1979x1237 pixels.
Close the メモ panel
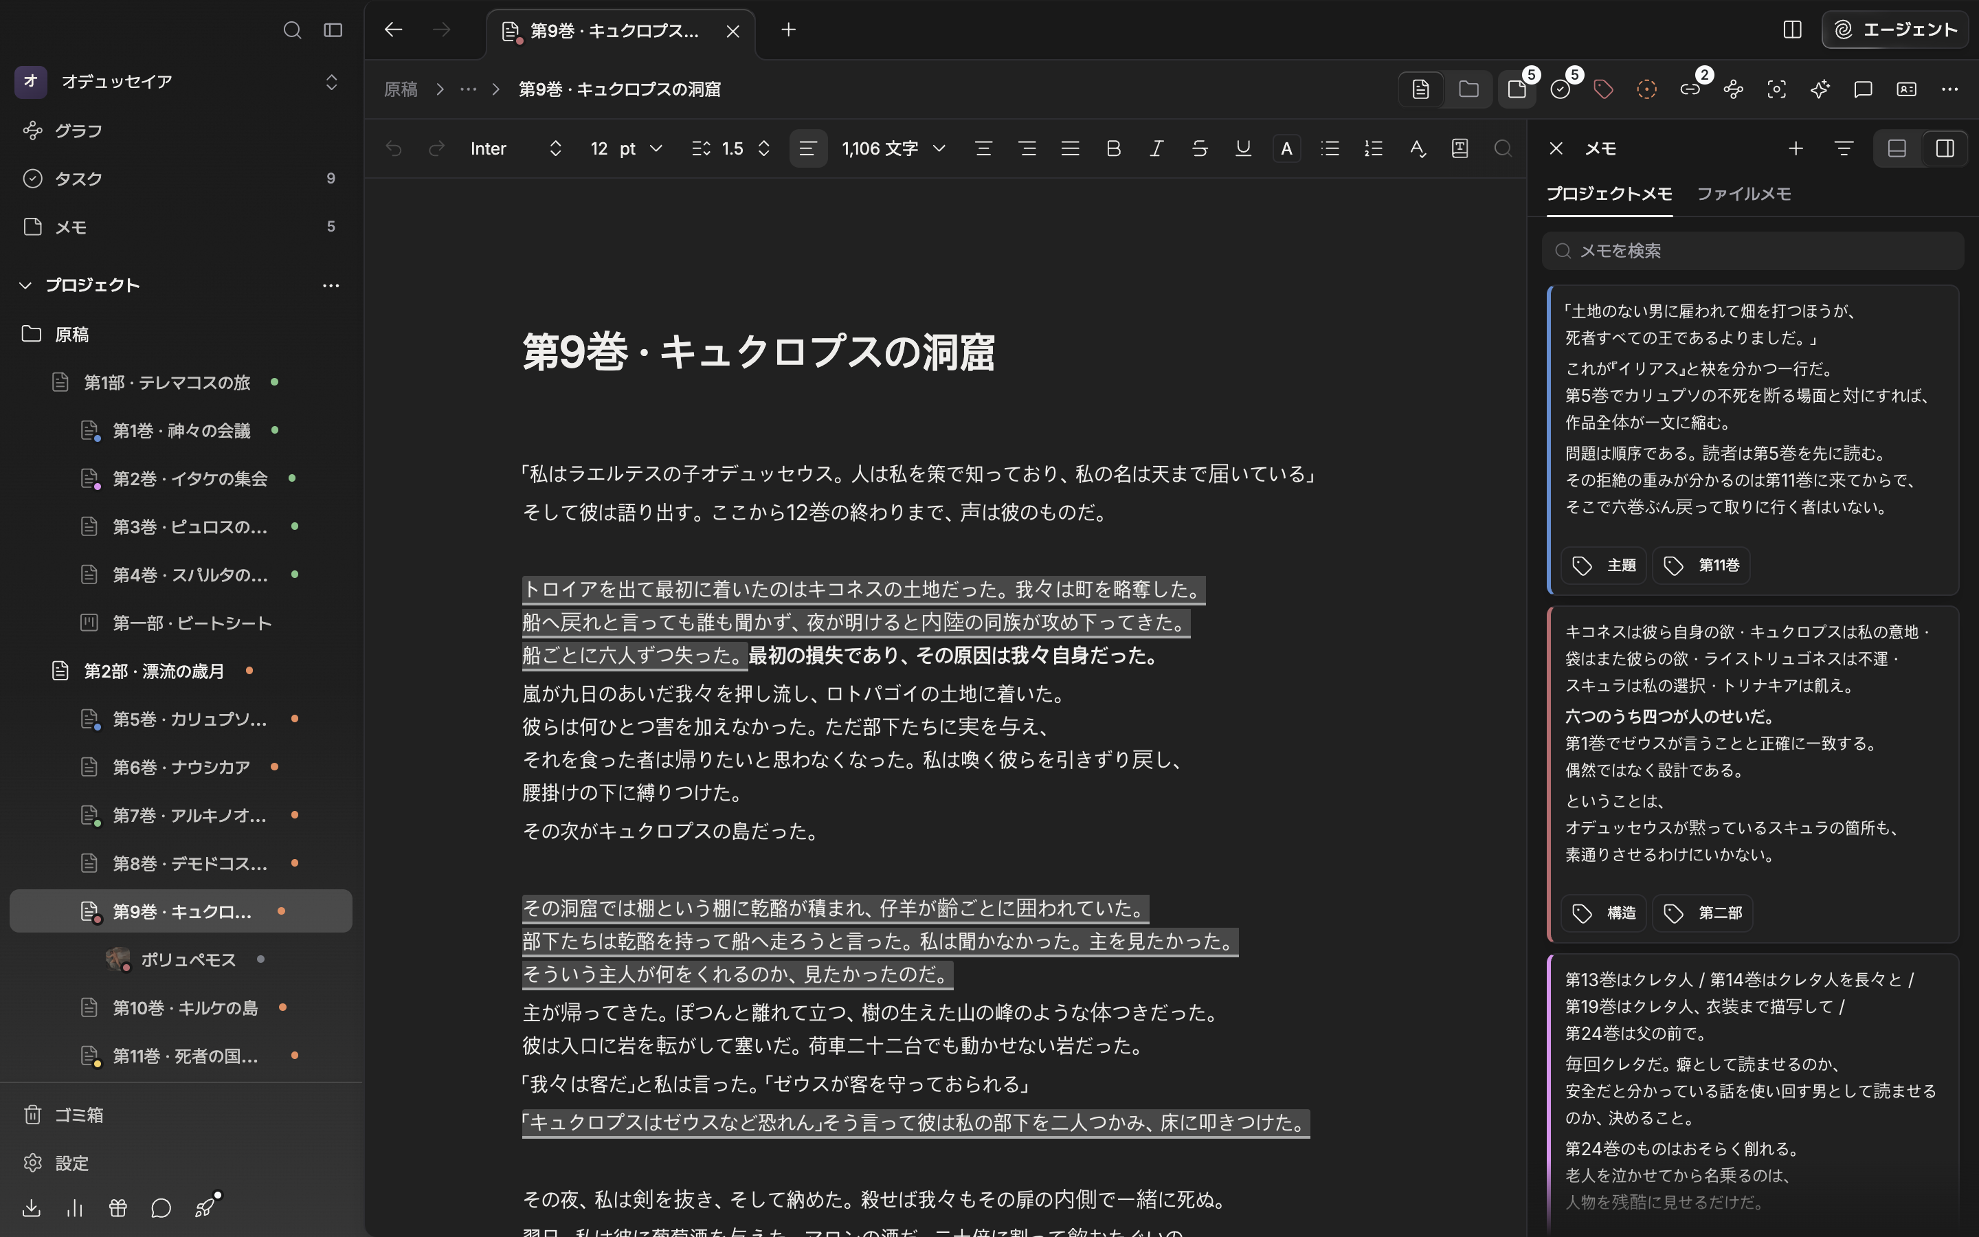click(1556, 148)
